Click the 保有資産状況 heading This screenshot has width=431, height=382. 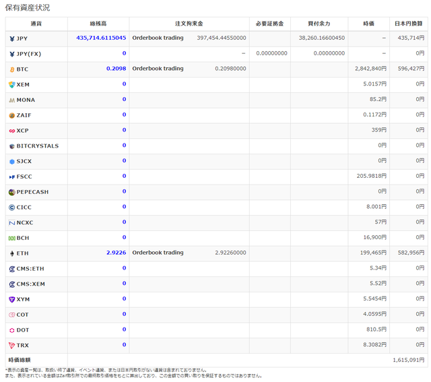tap(28, 7)
